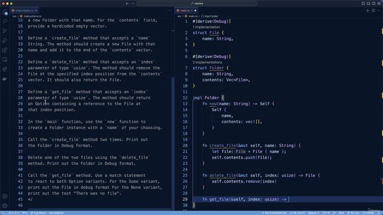Click src breadcrumb in instructions.rs editor

coord(14,16)
